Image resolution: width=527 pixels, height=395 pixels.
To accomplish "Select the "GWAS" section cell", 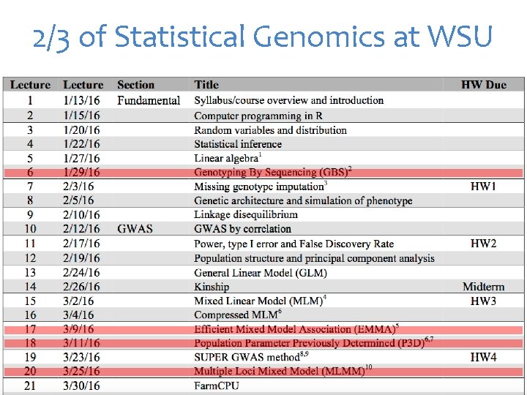I will [x=135, y=229].
